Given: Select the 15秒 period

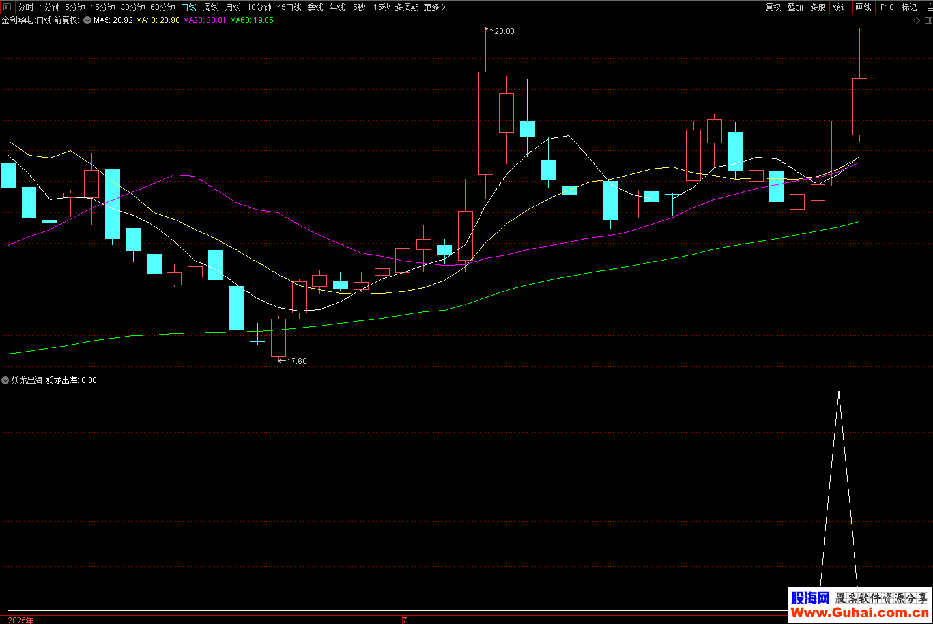Looking at the screenshot, I should coord(381,7).
